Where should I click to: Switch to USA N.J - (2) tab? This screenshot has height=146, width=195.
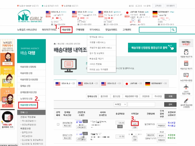pos(65,83)
